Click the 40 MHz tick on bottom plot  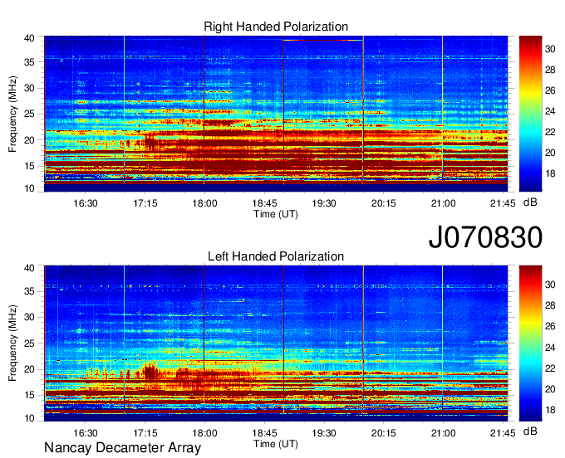click(x=29, y=268)
